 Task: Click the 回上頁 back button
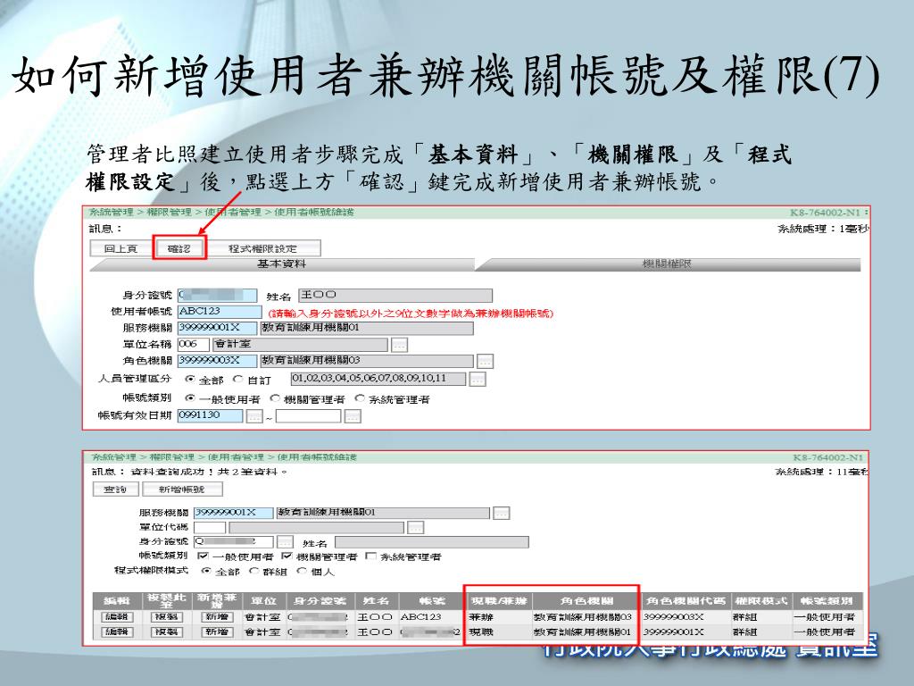[x=120, y=248]
